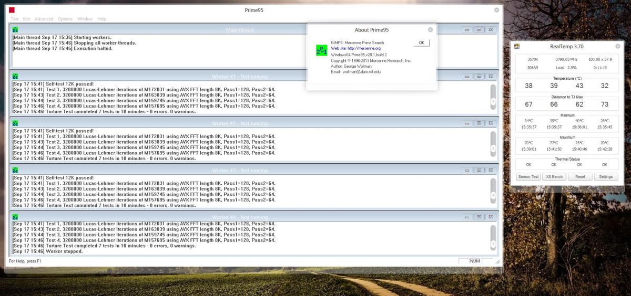The width and height of the screenshot is (631, 296).
Task: Close the Main thread child window
Action: (x=490, y=30)
